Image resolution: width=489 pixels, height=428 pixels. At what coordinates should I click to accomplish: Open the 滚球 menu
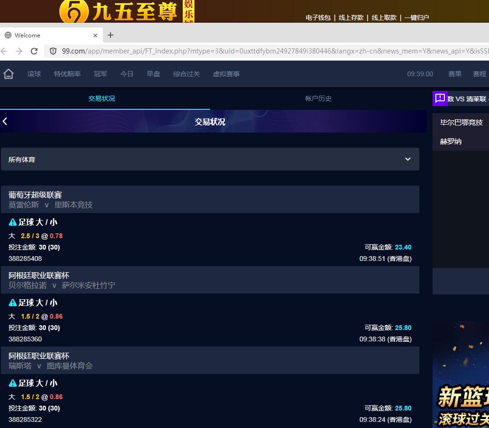[x=34, y=74]
